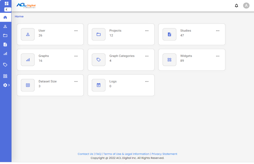This screenshot has width=254, height=164.
Task: Open the Privacy Statement link
Action: tap(164, 154)
